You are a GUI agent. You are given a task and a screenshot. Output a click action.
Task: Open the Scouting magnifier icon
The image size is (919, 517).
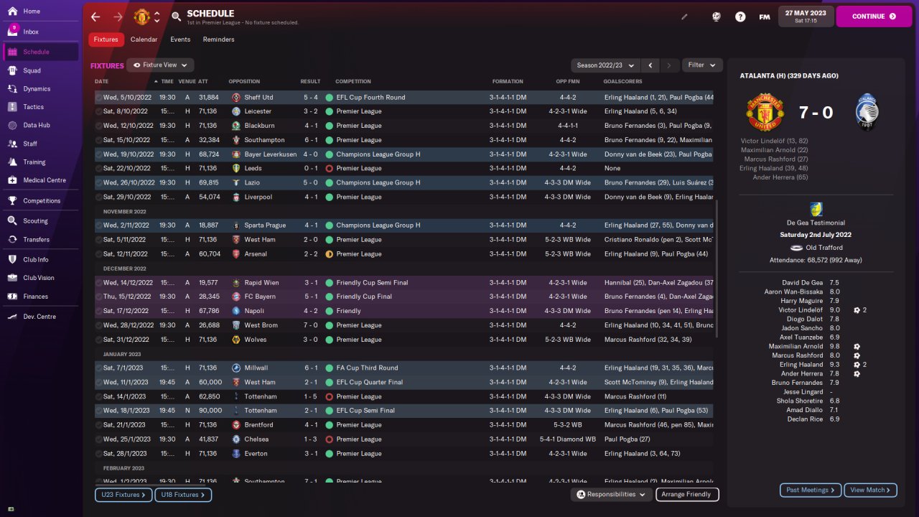coord(12,221)
